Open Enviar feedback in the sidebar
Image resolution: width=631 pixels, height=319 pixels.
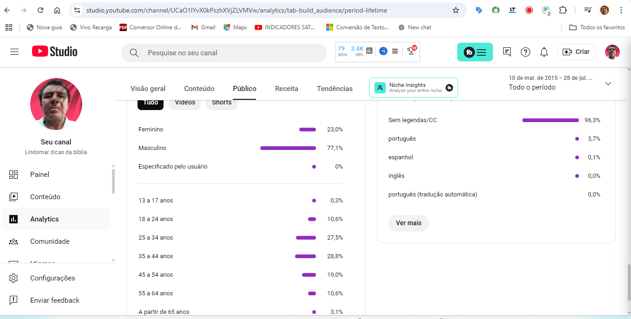pos(56,300)
